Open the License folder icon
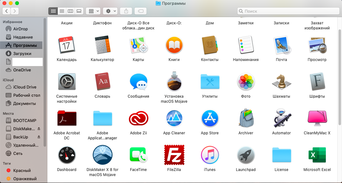342x183 pixels. tap(281, 155)
